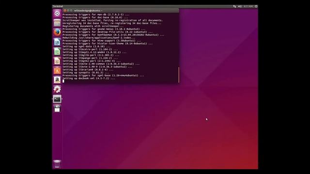The image size is (310, 174).
Task: Open the Amazon launcher icon
Action: [57, 80]
